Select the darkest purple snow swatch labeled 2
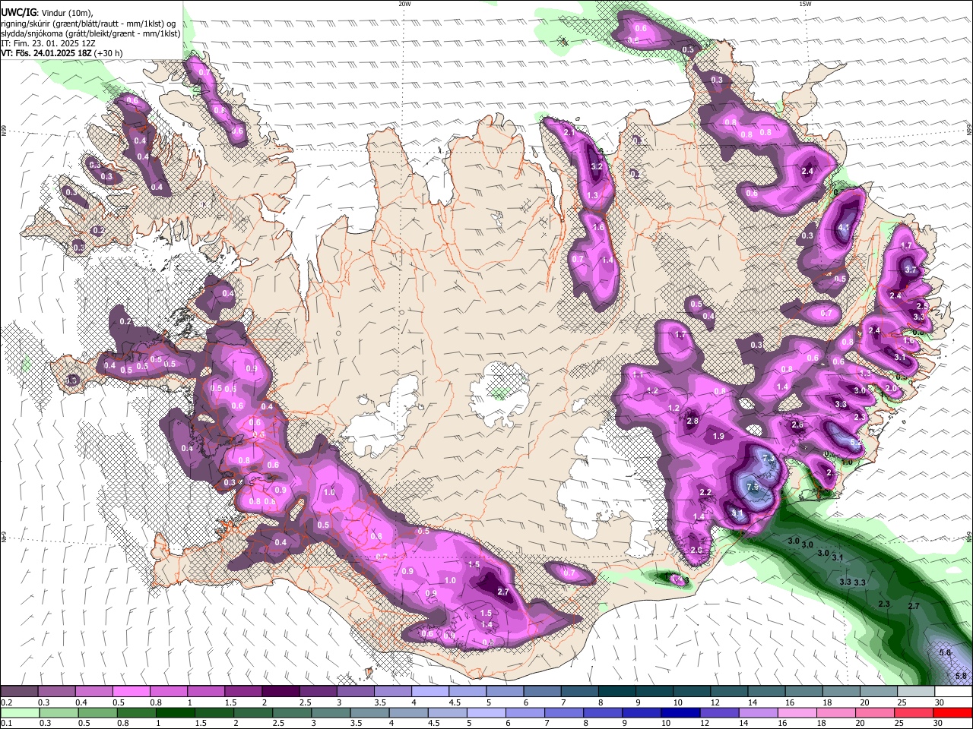 point(280,692)
